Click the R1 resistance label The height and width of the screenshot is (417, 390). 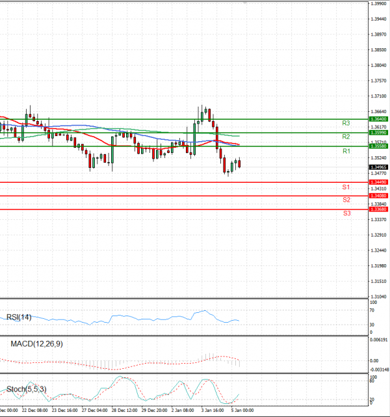click(346, 151)
